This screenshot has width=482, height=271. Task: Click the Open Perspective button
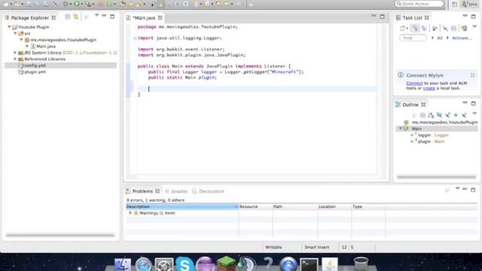pos(454,4)
